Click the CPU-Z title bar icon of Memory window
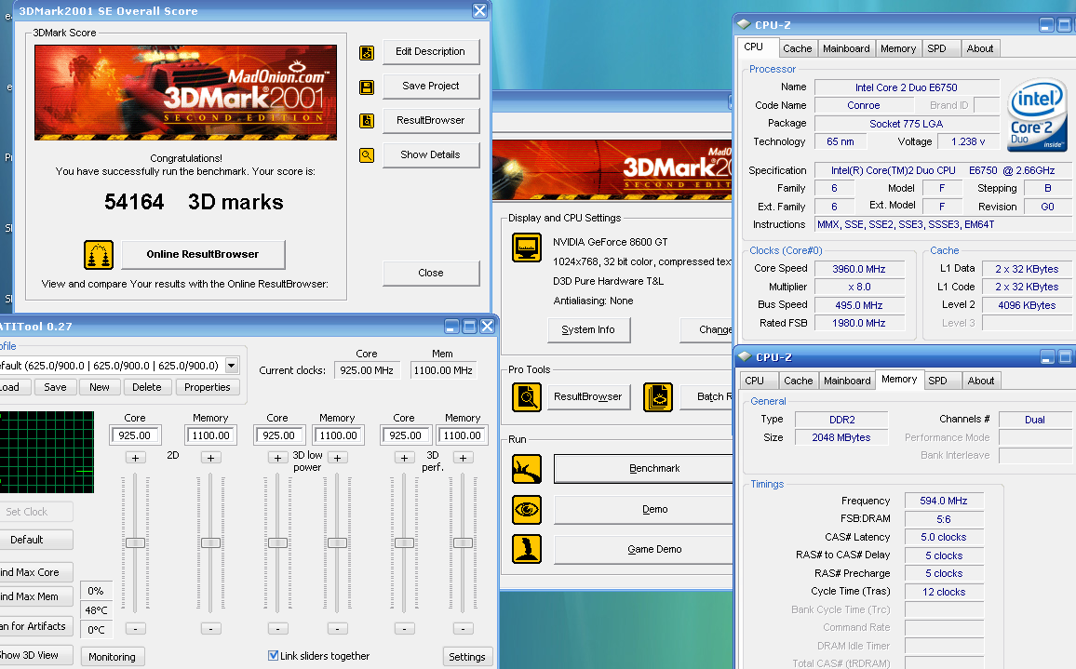This screenshot has width=1076, height=669. 745,356
